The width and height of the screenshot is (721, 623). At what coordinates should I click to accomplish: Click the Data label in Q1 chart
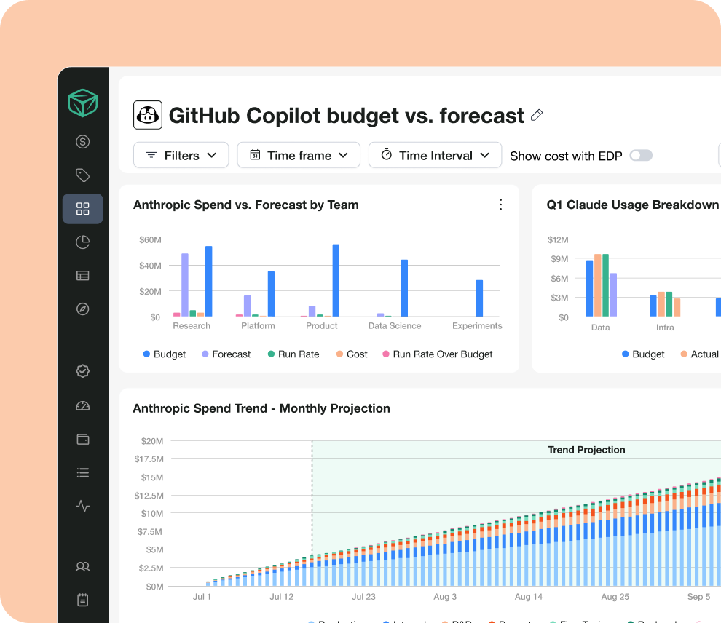(601, 328)
